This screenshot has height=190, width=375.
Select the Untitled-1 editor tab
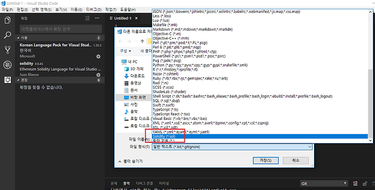pos(123,18)
